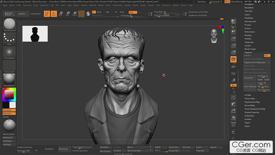275x155 pixels.
Task: Open the Zplugin menu
Action: pos(176,5)
